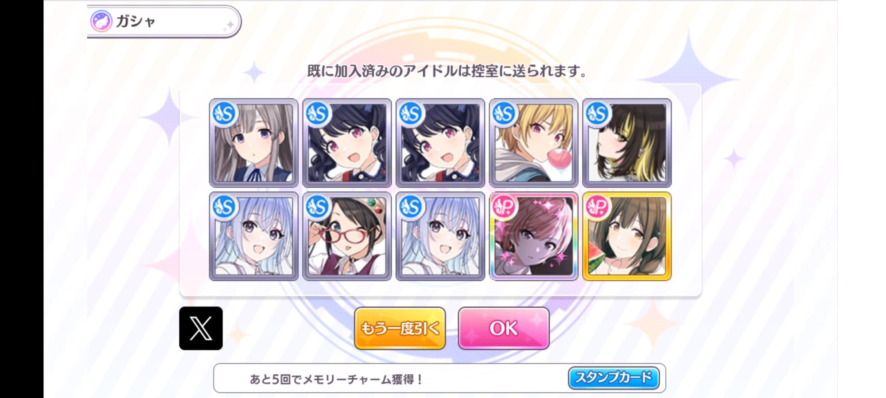Click the P badge on gold-framed card
The width and height of the screenshot is (886, 398).
[x=597, y=207]
